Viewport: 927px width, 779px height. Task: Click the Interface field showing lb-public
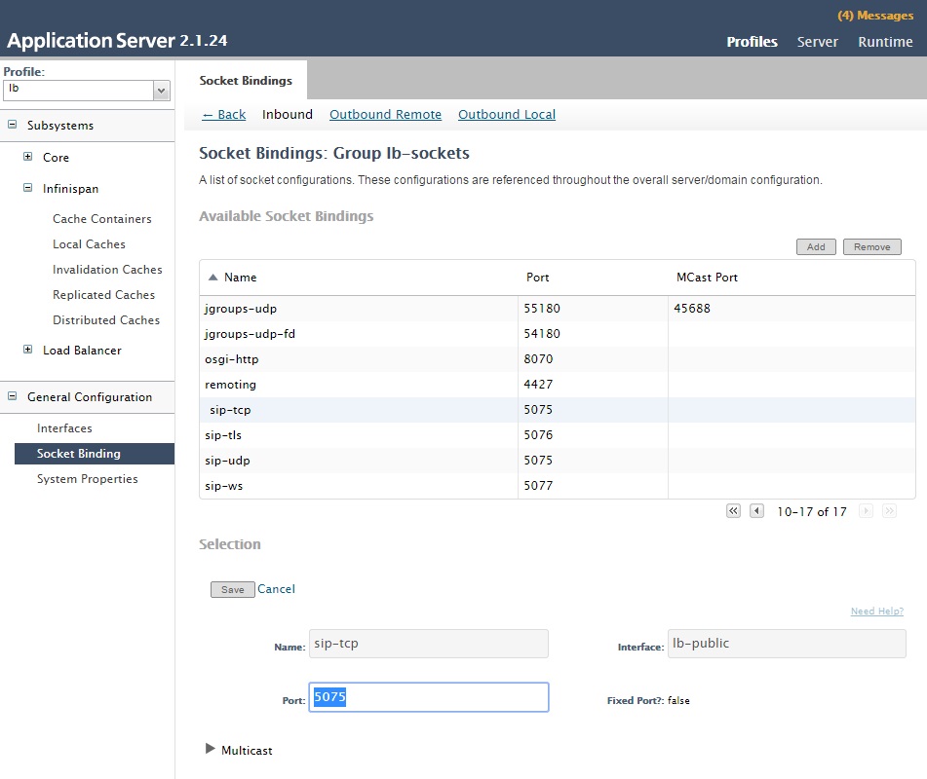(787, 644)
